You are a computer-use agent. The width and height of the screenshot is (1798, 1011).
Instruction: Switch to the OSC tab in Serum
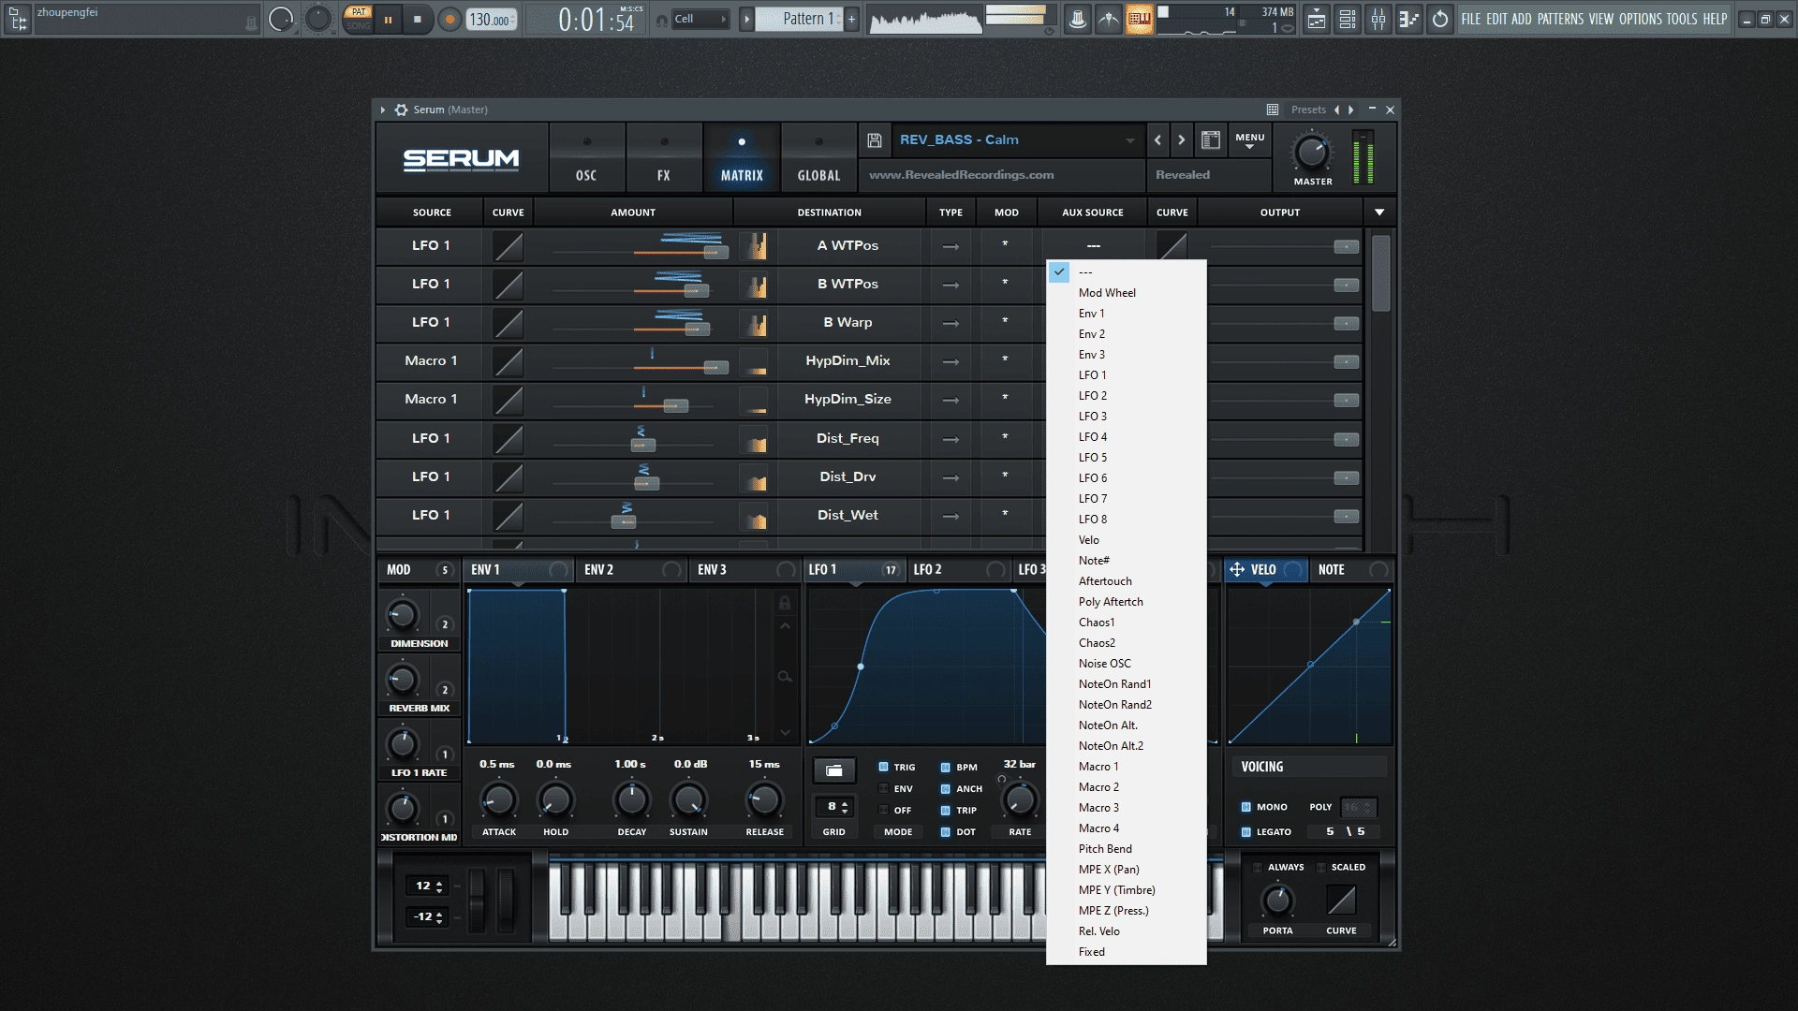pos(586,157)
